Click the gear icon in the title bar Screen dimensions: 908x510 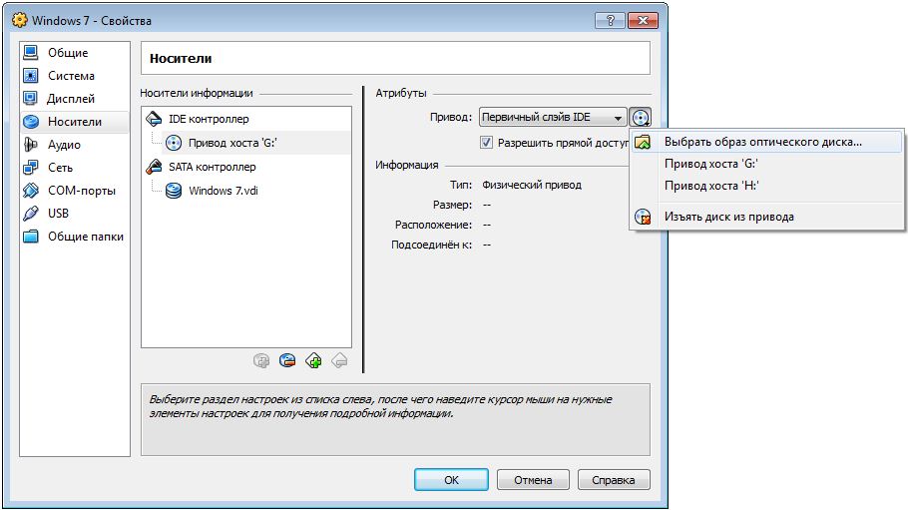pos(20,20)
